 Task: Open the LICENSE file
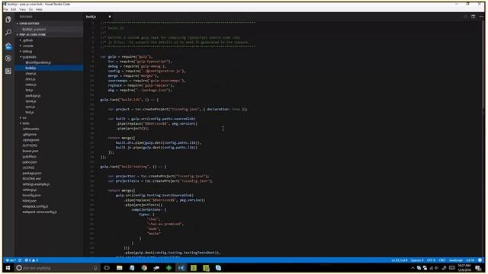click(28, 167)
